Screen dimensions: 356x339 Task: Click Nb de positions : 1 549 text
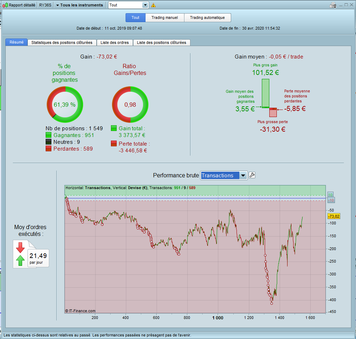74,128
